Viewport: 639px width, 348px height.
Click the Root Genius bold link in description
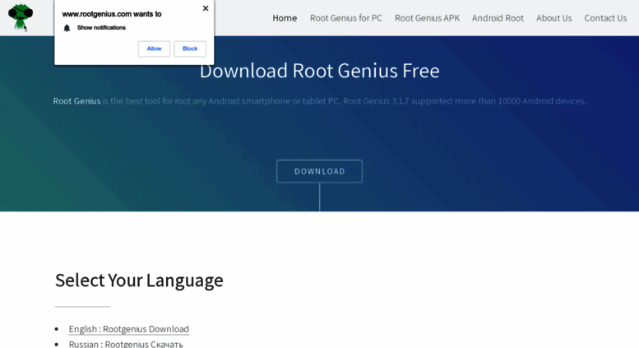coord(76,101)
